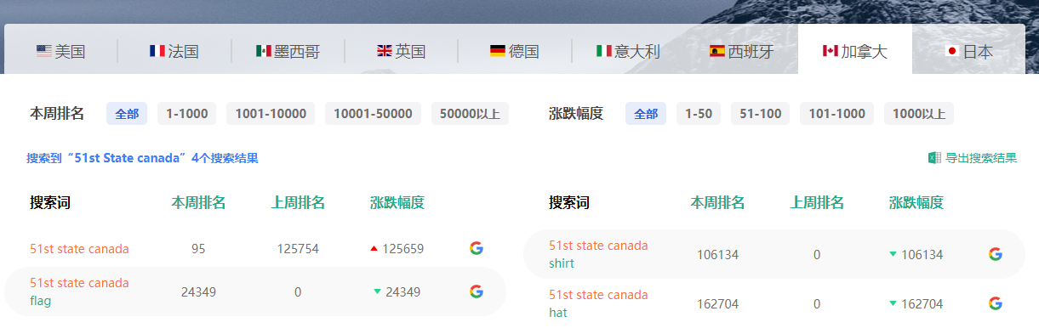1039x328 pixels.
Task: Open the "51st state canada shirt" search term
Action: 598,254
